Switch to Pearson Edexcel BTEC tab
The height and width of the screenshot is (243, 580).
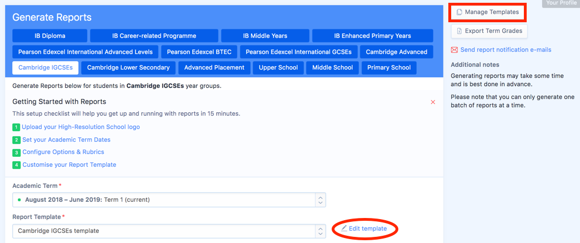[x=199, y=52]
